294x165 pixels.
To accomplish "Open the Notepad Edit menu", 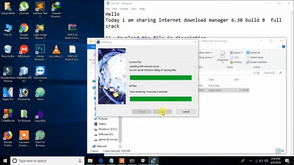I will click(114, 9).
